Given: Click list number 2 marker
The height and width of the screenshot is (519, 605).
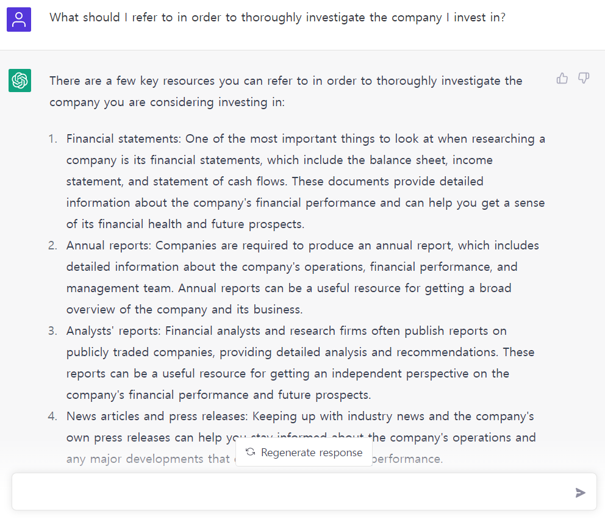Looking at the screenshot, I should (52, 246).
